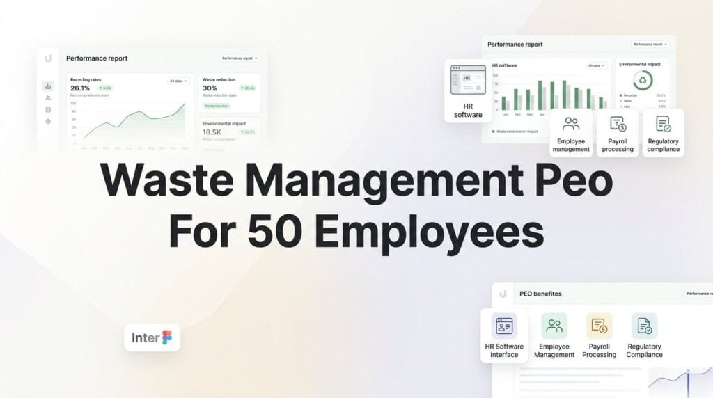Click the '18.5K' environmental impact value

pyautogui.click(x=212, y=132)
